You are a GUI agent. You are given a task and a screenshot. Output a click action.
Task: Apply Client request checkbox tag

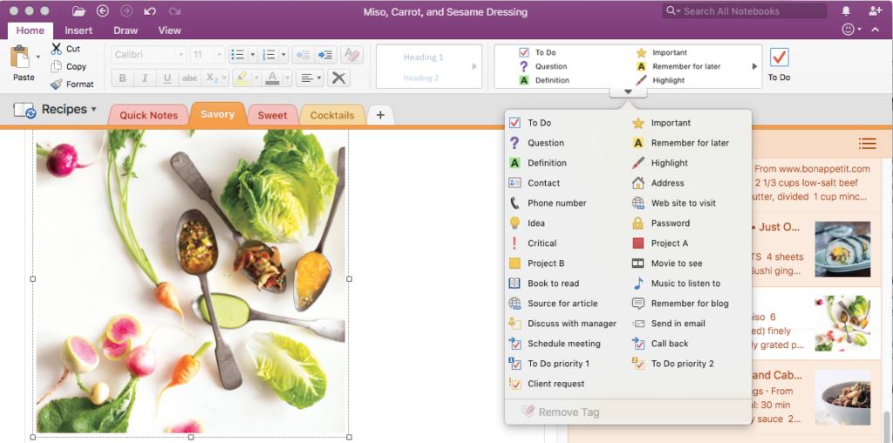(548, 384)
